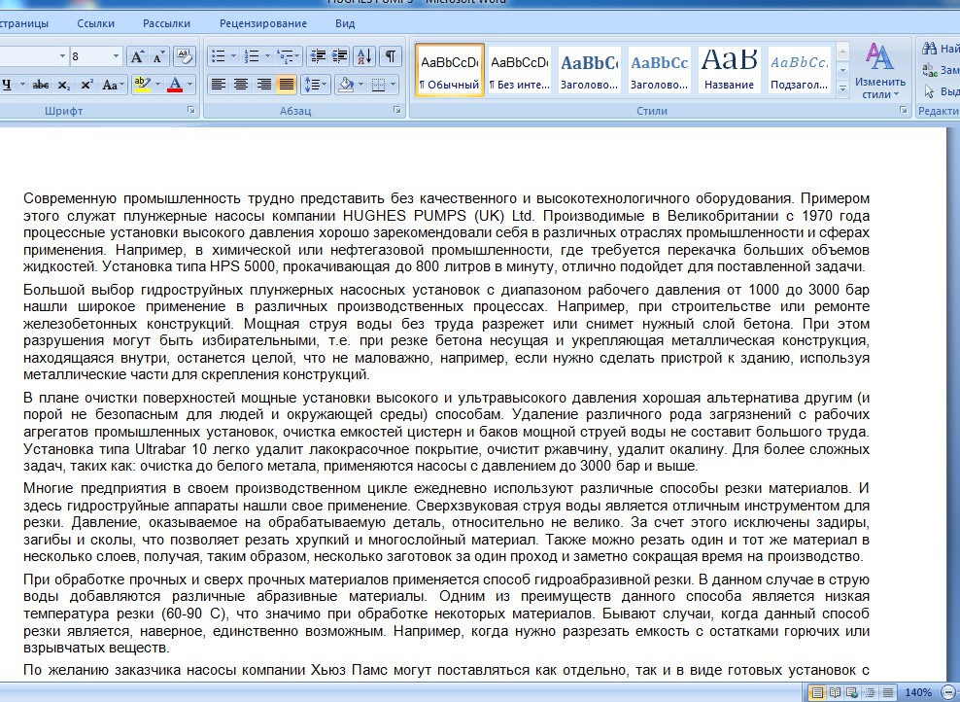The image size is (960, 702).
Task: Apply bottom border to paragraph
Action: point(378,85)
